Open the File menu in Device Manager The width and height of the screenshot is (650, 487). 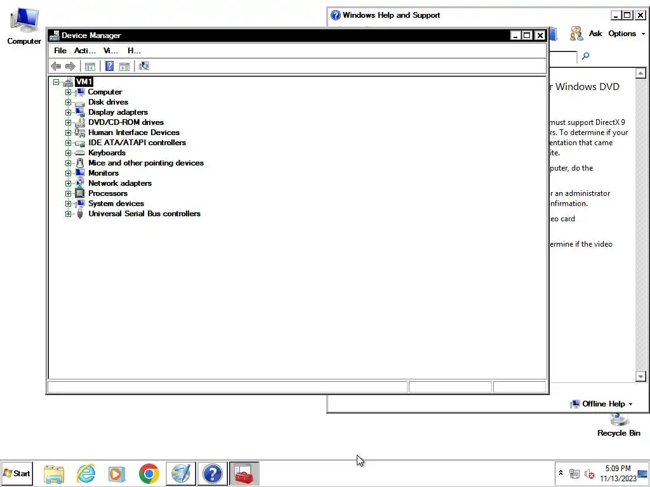60,51
